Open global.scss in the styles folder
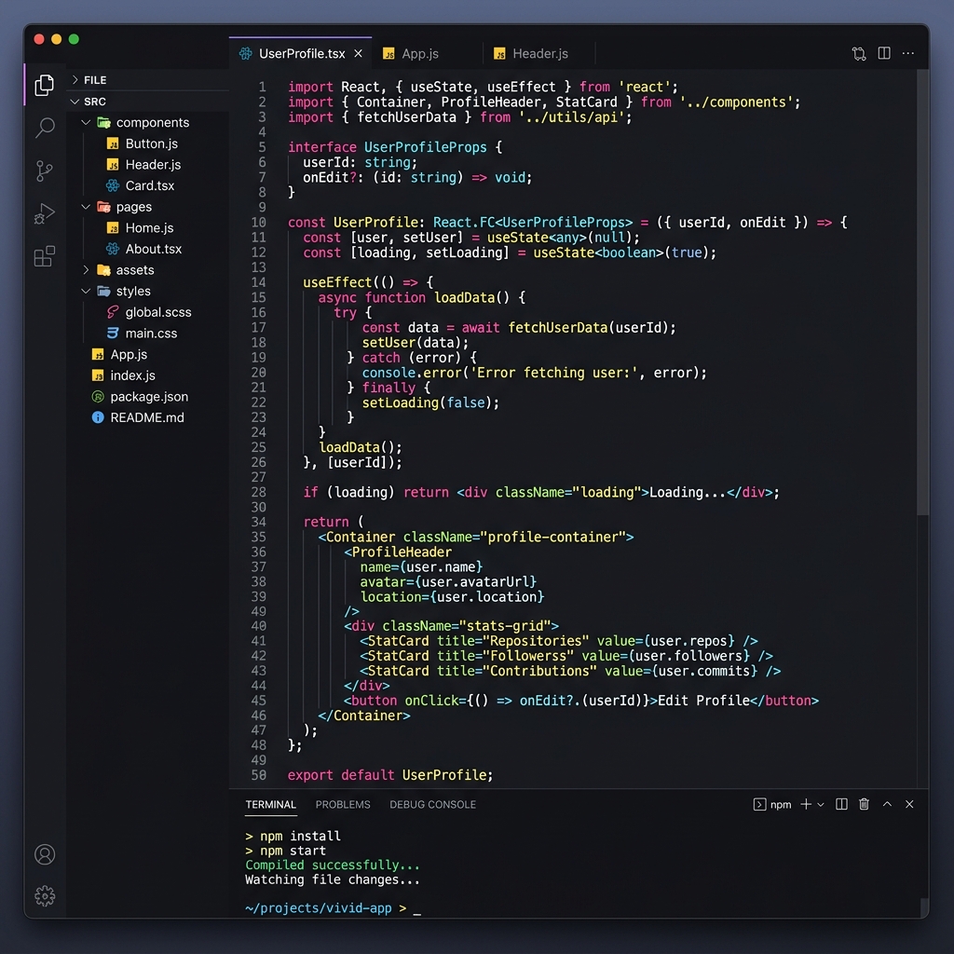 pos(157,312)
